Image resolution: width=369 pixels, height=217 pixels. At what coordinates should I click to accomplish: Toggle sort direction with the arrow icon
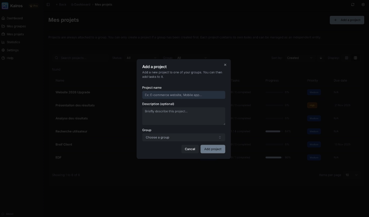[x=321, y=58]
